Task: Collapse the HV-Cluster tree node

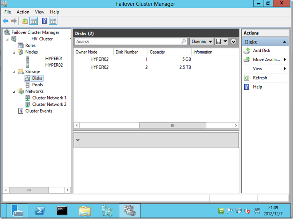Action: [x=7, y=39]
